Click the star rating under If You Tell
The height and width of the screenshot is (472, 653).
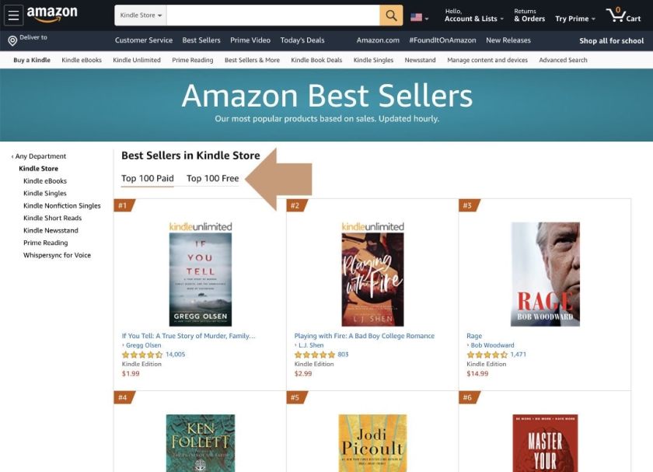click(x=140, y=353)
